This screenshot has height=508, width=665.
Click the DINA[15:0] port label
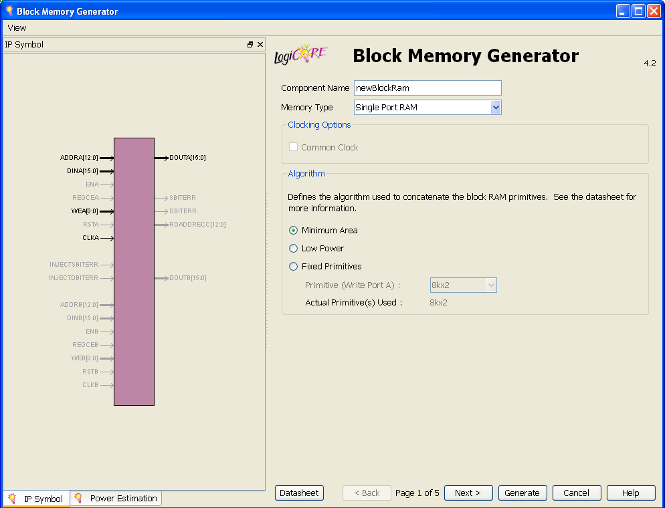(82, 171)
